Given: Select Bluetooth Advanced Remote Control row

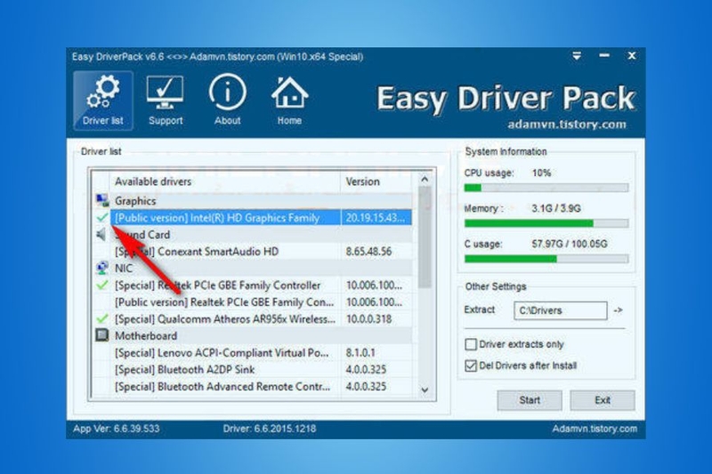Looking at the screenshot, I should click(252, 387).
